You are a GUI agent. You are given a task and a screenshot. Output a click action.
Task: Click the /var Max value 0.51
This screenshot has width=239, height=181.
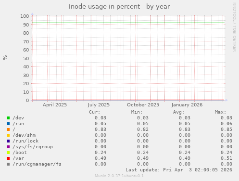(226, 158)
